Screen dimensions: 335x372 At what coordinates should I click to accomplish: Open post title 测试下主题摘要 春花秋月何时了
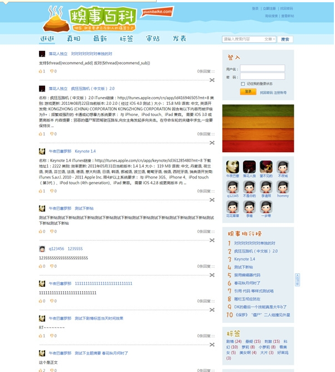(101, 353)
